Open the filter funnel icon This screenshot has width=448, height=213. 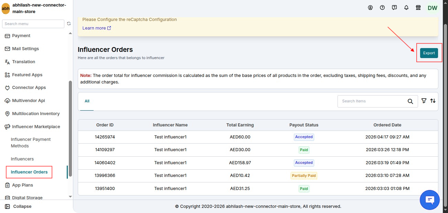pos(424,101)
